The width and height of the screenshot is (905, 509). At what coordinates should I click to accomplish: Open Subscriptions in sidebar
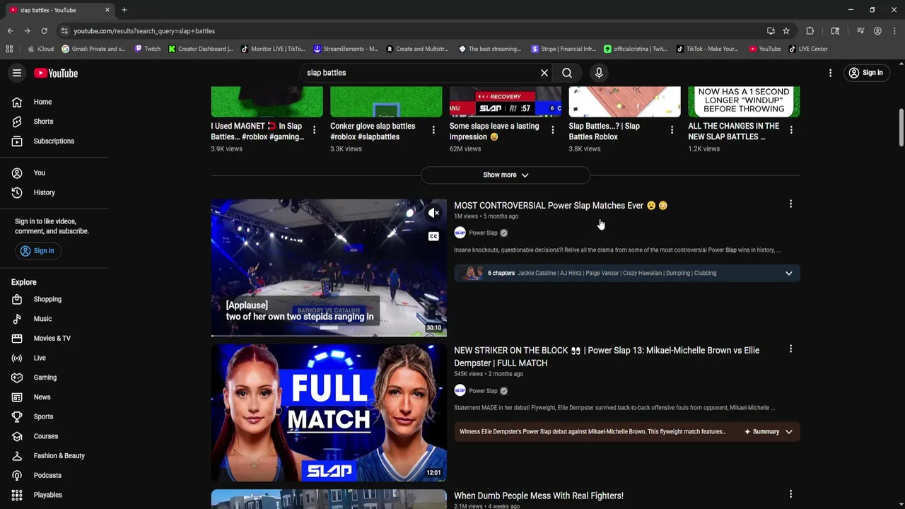click(54, 141)
